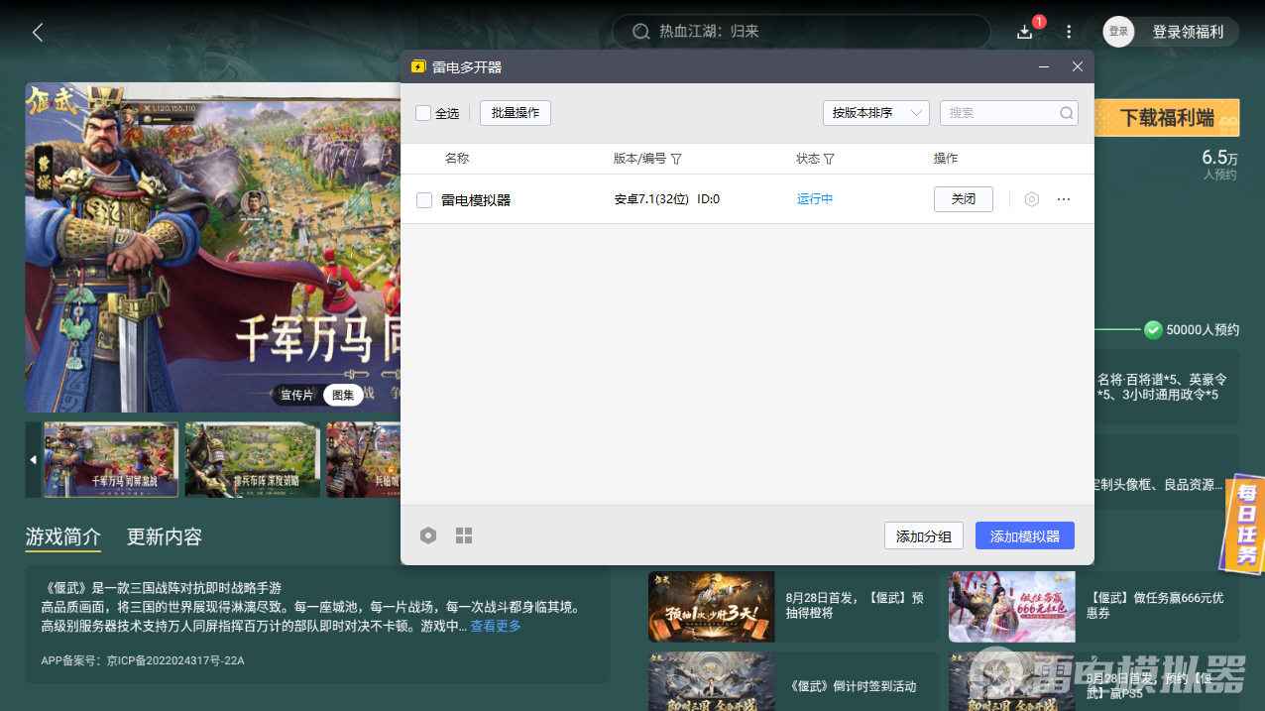Click the ellipsis more-options icon on 雷电模拟器 row

pyautogui.click(x=1063, y=198)
